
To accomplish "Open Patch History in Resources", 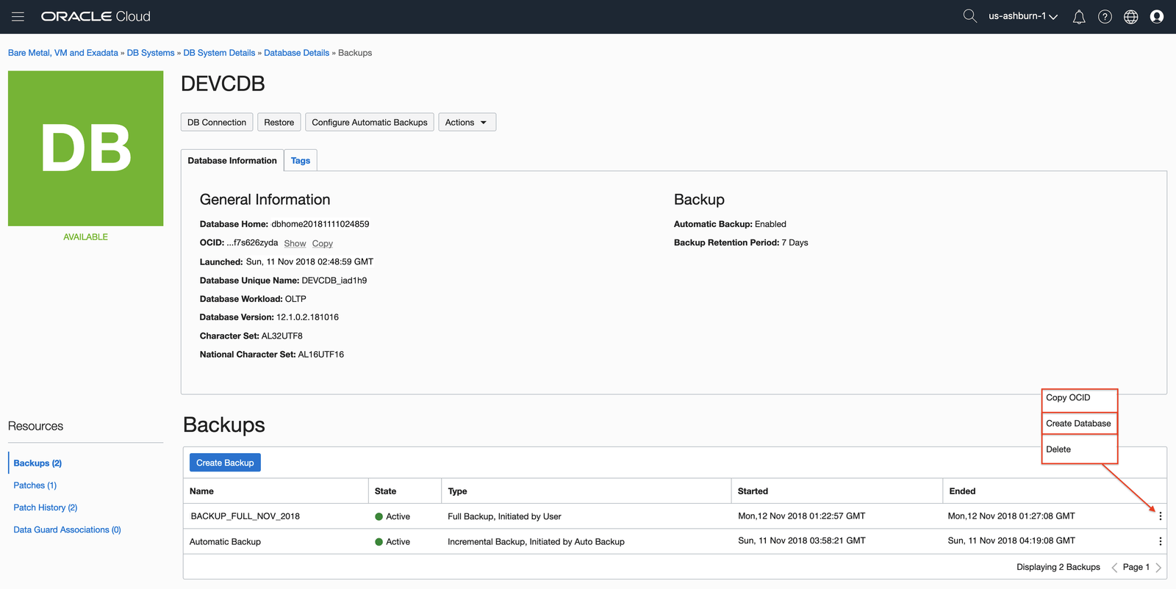I will point(45,507).
